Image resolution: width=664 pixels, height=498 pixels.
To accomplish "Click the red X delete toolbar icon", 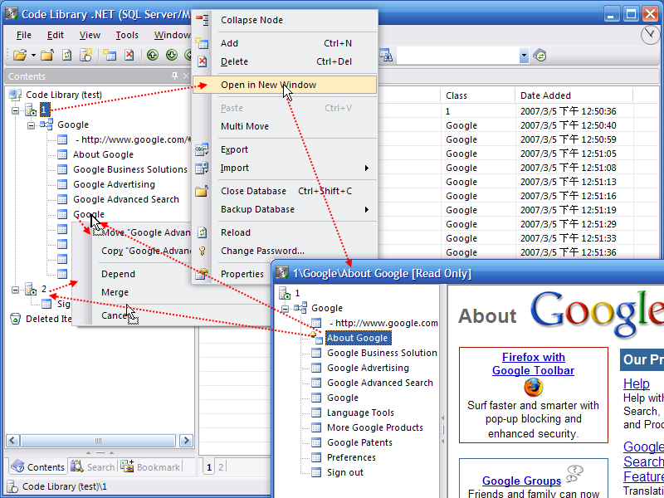I will [129, 55].
